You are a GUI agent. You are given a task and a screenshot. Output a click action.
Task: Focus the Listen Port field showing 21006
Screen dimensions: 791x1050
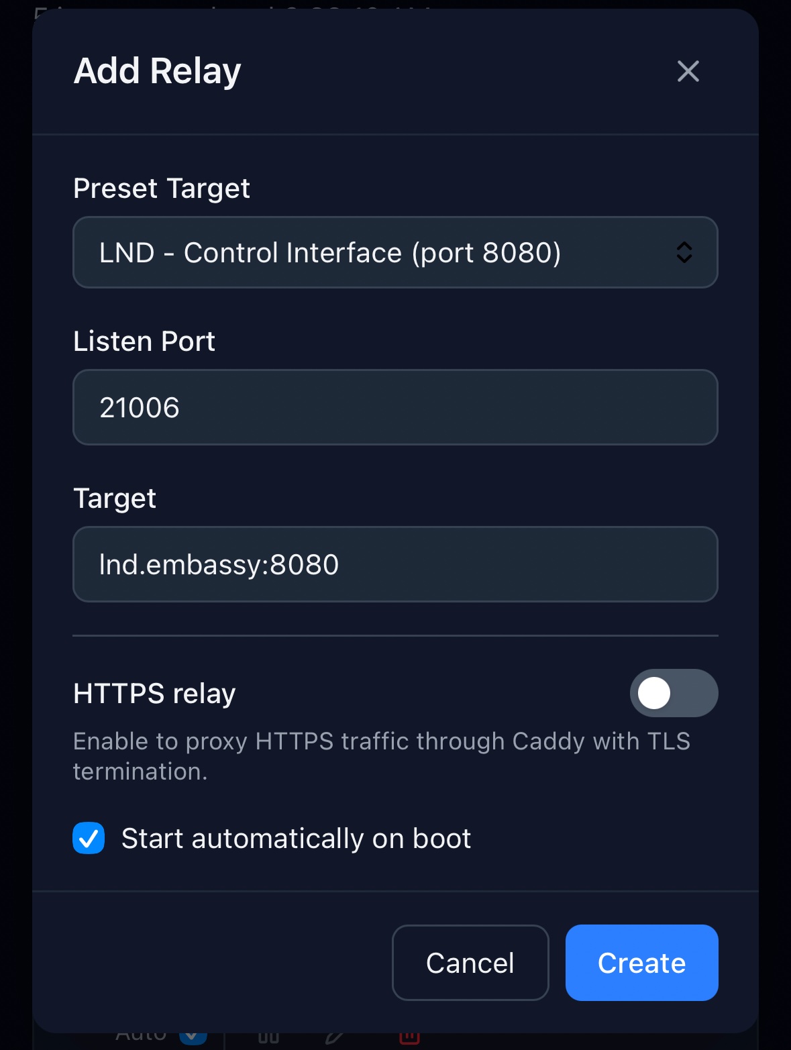394,407
